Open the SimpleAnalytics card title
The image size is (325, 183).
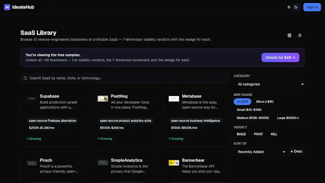pos(127,160)
